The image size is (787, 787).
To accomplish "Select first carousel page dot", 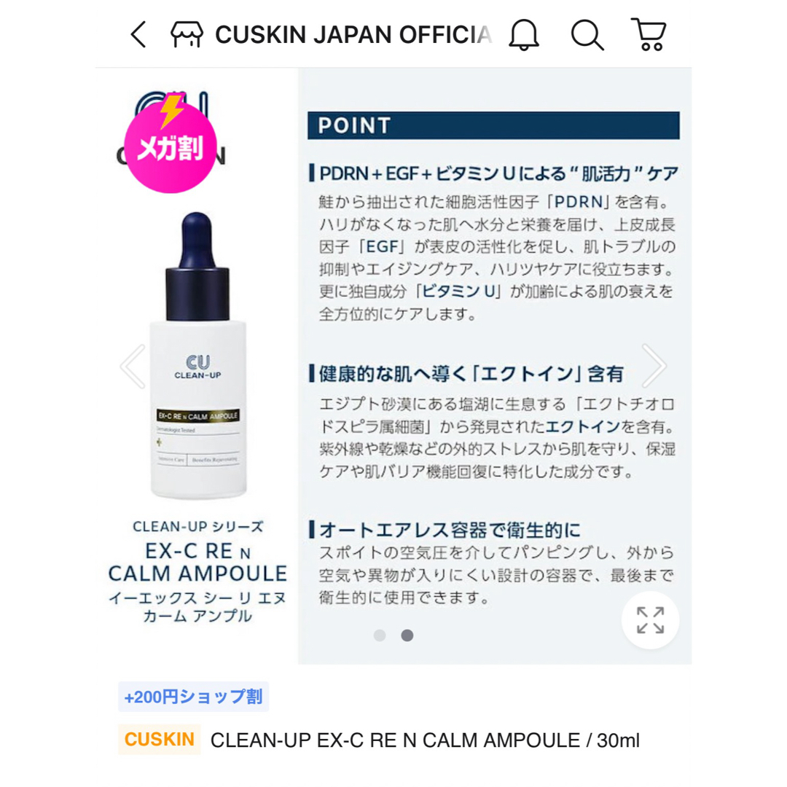I will point(380,635).
